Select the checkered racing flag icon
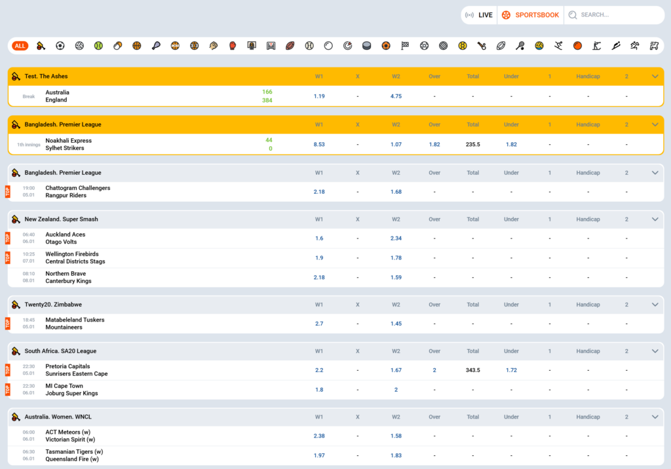This screenshot has height=469, width=671. click(x=405, y=46)
